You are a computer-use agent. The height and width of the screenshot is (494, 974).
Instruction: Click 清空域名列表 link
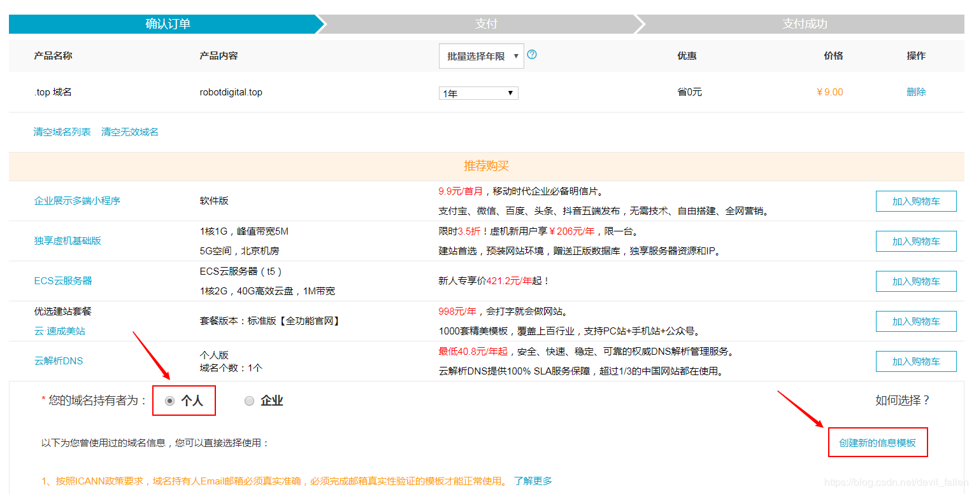(62, 132)
